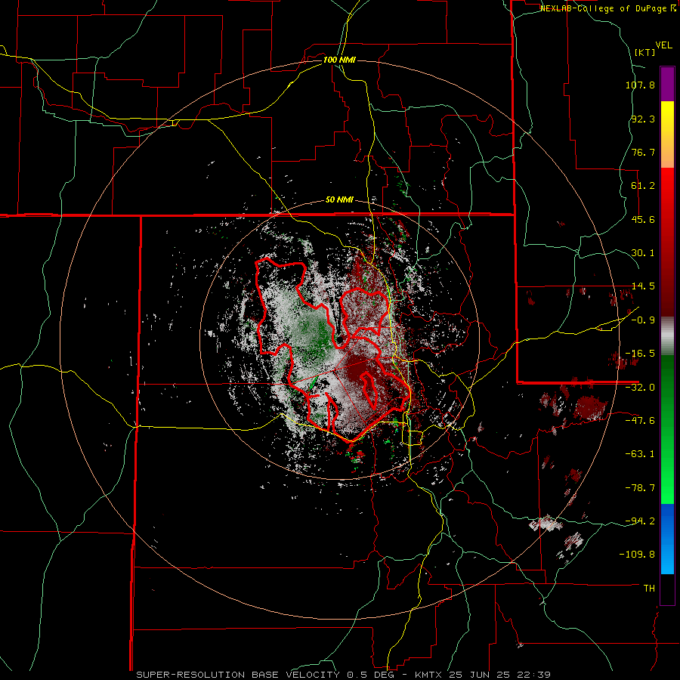Screen dimensions: 680x680
Task: Select the 61.2 value on velocity scale
Action: tap(643, 186)
